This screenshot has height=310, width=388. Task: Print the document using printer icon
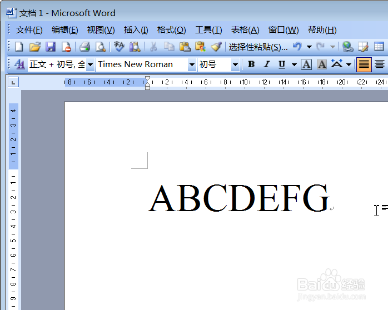(84, 47)
